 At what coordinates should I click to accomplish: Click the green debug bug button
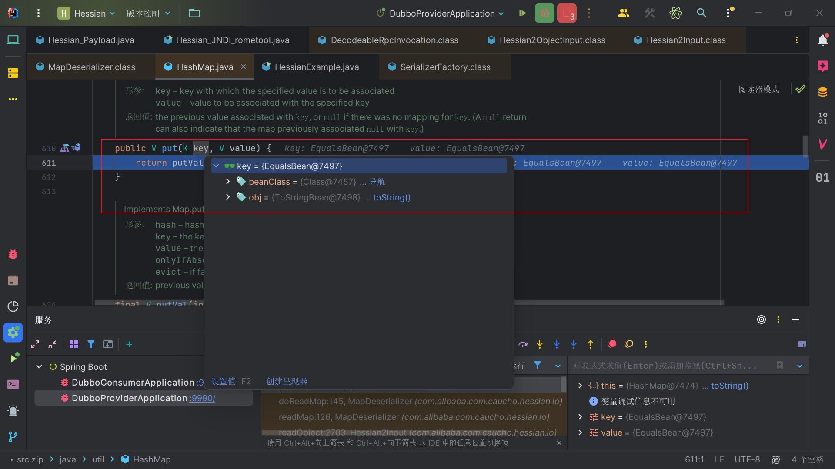(544, 13)
